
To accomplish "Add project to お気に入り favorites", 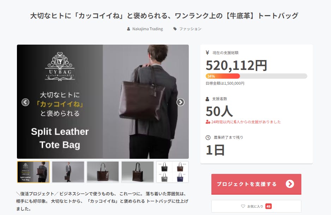I will tap(256, 206).
